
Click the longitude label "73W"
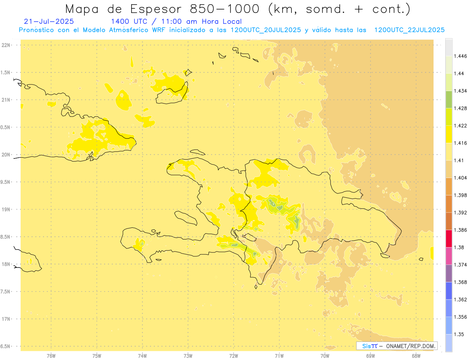coord(188,356)
